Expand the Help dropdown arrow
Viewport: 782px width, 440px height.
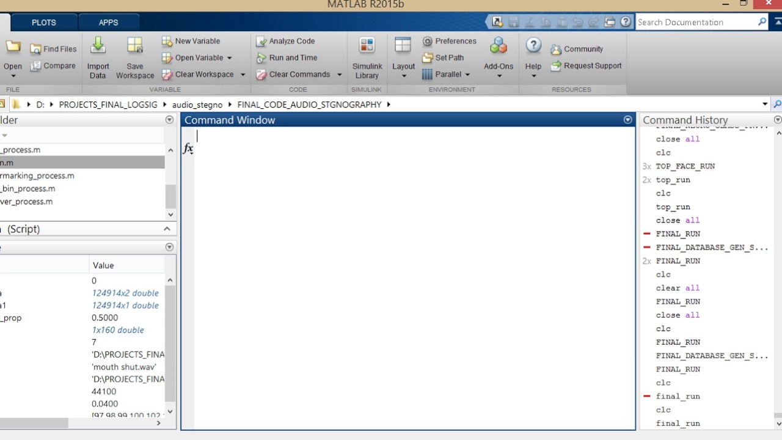pos(533,76)
